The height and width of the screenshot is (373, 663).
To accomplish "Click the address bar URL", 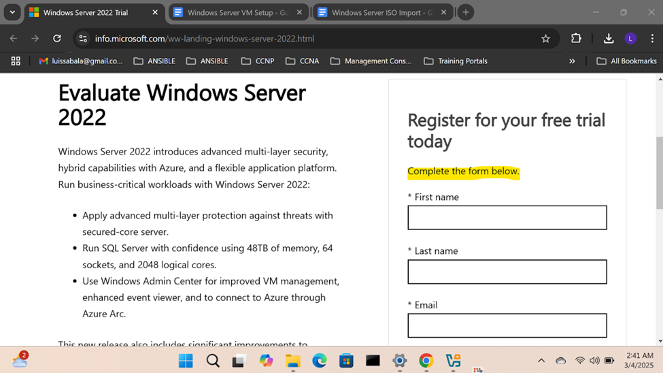I will click(205, 39).
